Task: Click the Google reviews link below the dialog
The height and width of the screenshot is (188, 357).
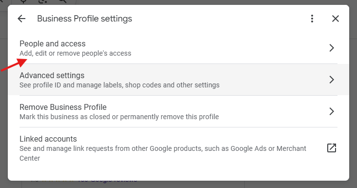Action: click(x=107, y=181)
